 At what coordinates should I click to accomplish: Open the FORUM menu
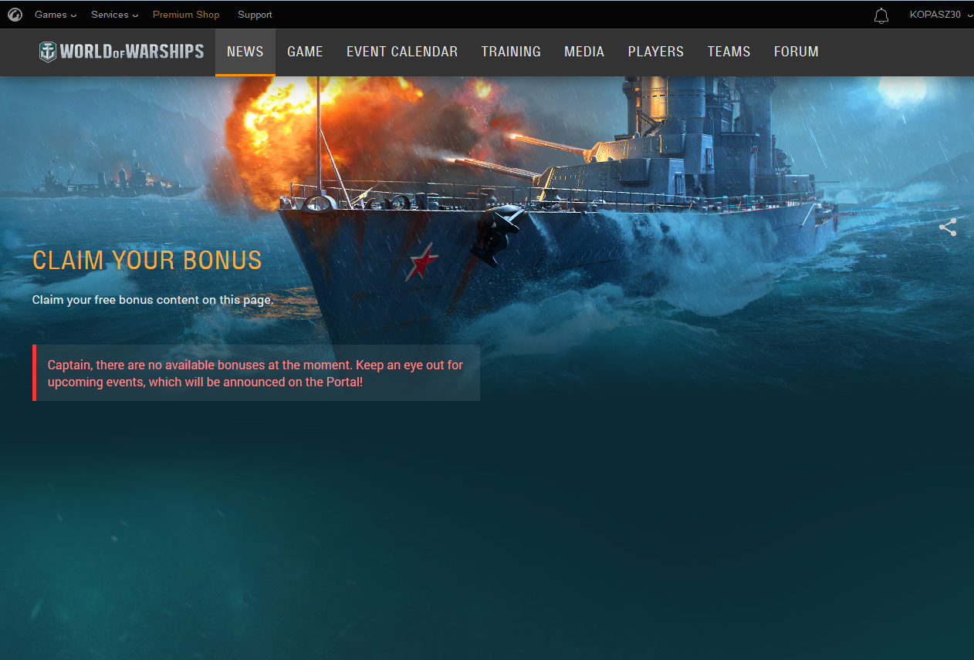pyautogui.click(x=796, y=52)
